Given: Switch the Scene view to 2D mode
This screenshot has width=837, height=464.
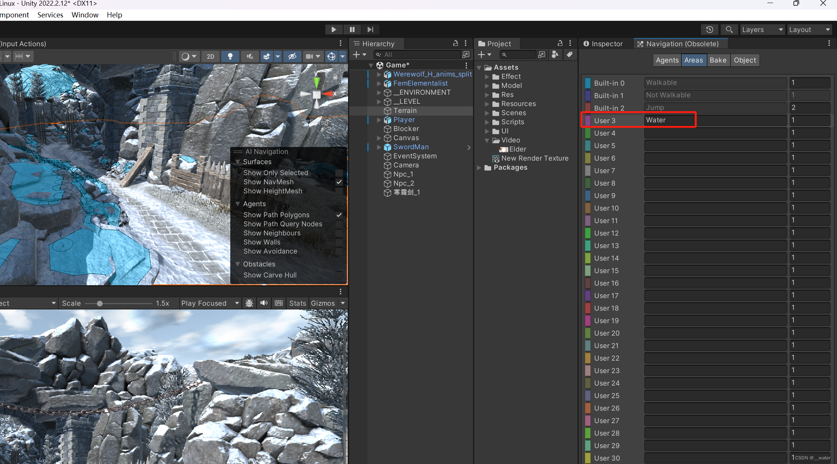Looking at the screenshot, I should point(211,56).
